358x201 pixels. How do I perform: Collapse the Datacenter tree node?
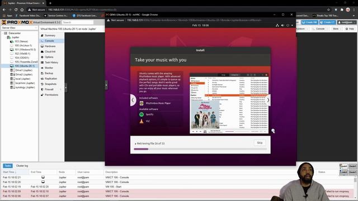click(3, 33)
